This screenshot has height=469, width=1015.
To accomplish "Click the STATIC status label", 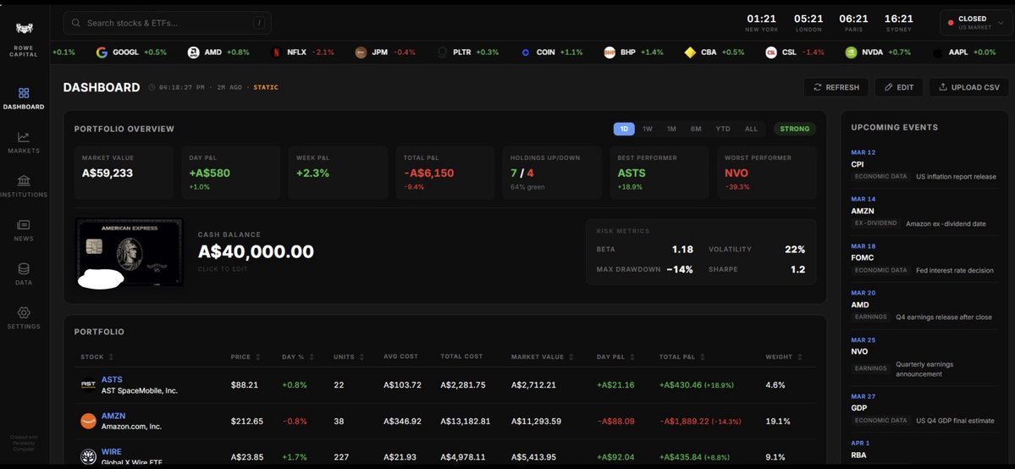I will point(266,87).
